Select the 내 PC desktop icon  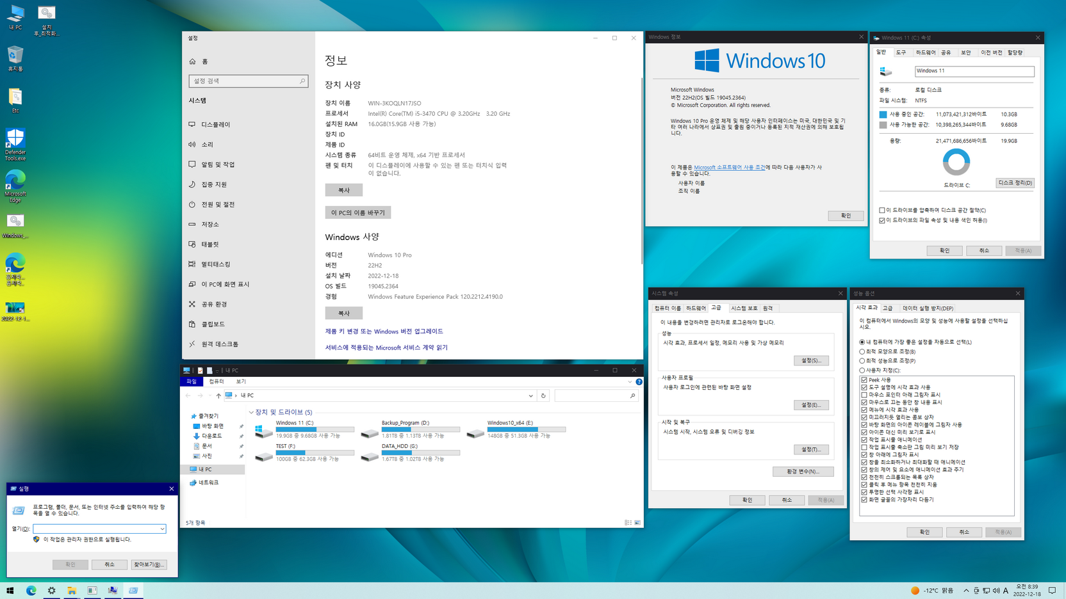[15, 17]
